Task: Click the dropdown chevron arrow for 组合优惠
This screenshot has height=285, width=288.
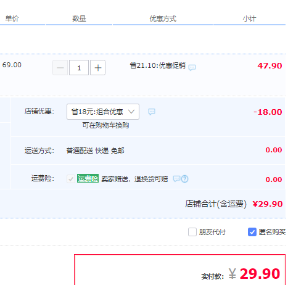Action: coord(131,112)
